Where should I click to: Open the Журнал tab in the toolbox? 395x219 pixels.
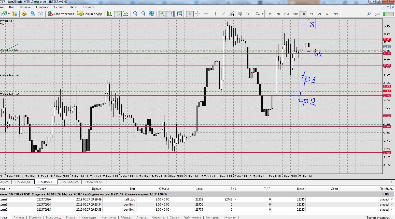[x=230, y=217]
